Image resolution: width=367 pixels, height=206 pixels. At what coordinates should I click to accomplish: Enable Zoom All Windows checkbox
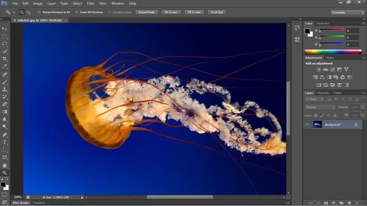coord(76,12)
